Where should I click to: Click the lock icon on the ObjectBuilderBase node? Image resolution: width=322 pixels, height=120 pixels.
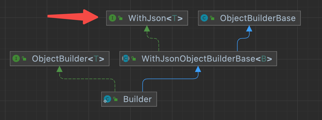[x=212, y=18]
